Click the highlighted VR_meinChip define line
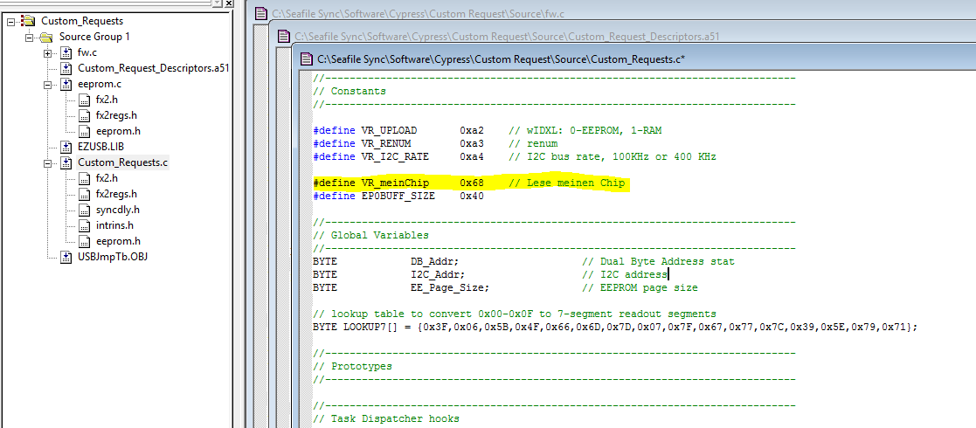The width and height of the screenshot is (976, 428). pyautogui.click(x=471, y=183)
